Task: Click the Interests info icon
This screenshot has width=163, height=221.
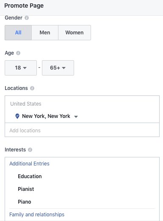Action: (30, 150)
